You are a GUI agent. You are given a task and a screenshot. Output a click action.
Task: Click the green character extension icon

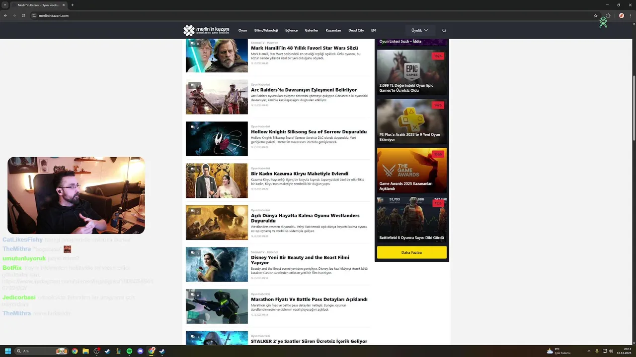tap(603, 22)
